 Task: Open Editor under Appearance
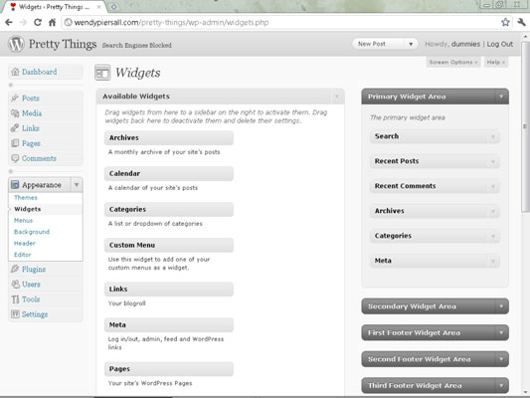(23, 255)
